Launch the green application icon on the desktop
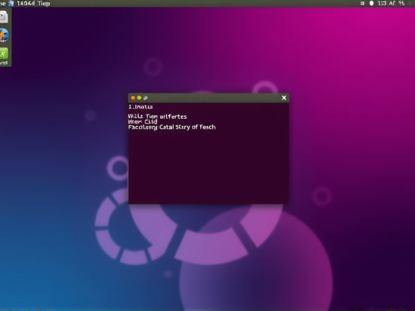The width and height of the screenshot is (415, 311). coord(4,53)
